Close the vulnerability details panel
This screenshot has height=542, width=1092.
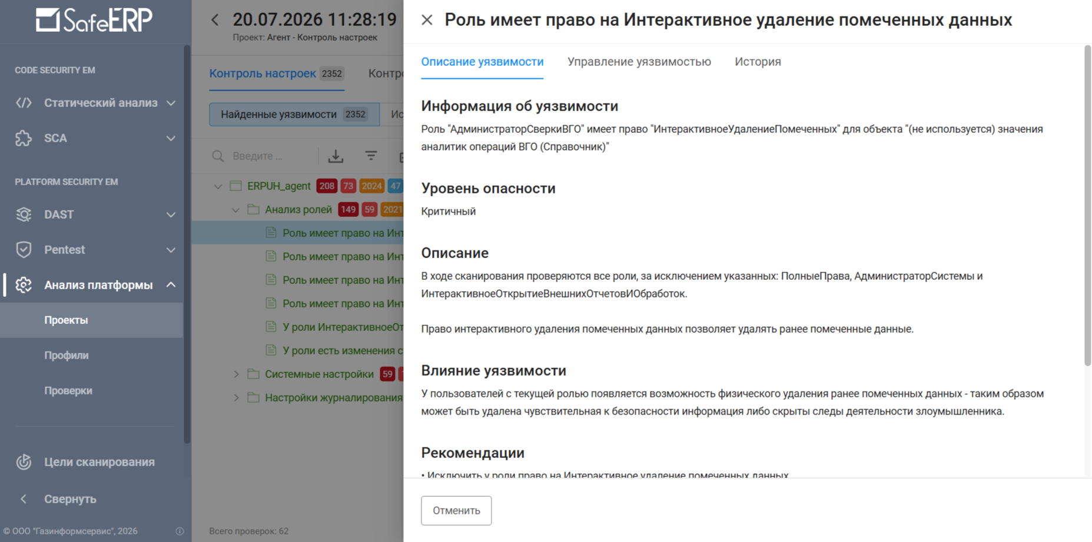427,20
